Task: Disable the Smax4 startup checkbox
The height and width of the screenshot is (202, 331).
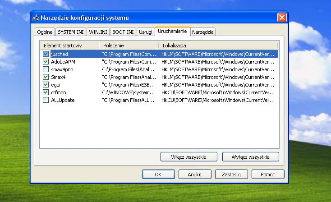Action: click(x=46, y=77)
